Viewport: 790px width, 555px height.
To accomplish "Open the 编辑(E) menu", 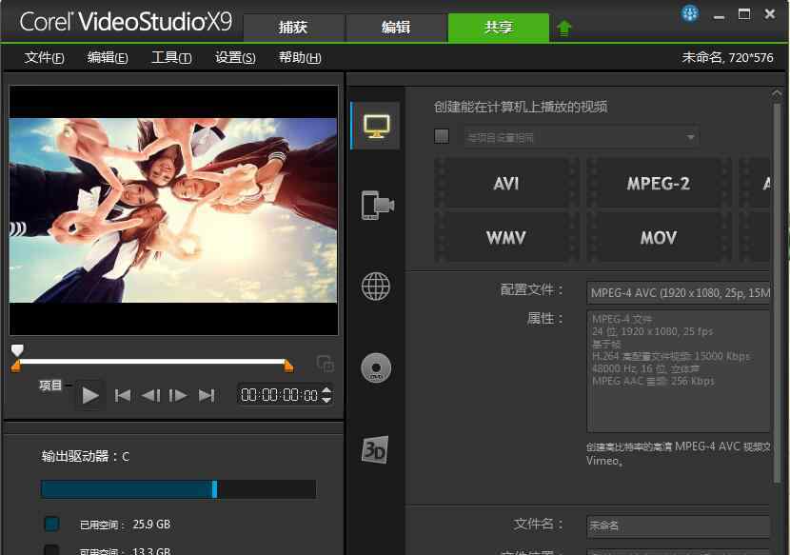I will pos(108,57).
